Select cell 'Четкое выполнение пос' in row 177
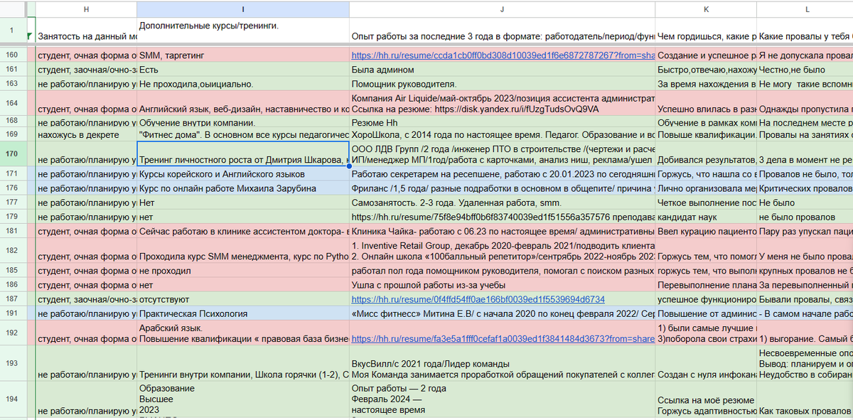 706,203
